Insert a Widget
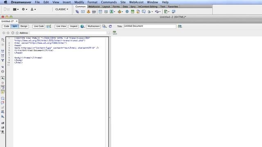The height and width of the screenshot is (147, 262). point(127,12)
